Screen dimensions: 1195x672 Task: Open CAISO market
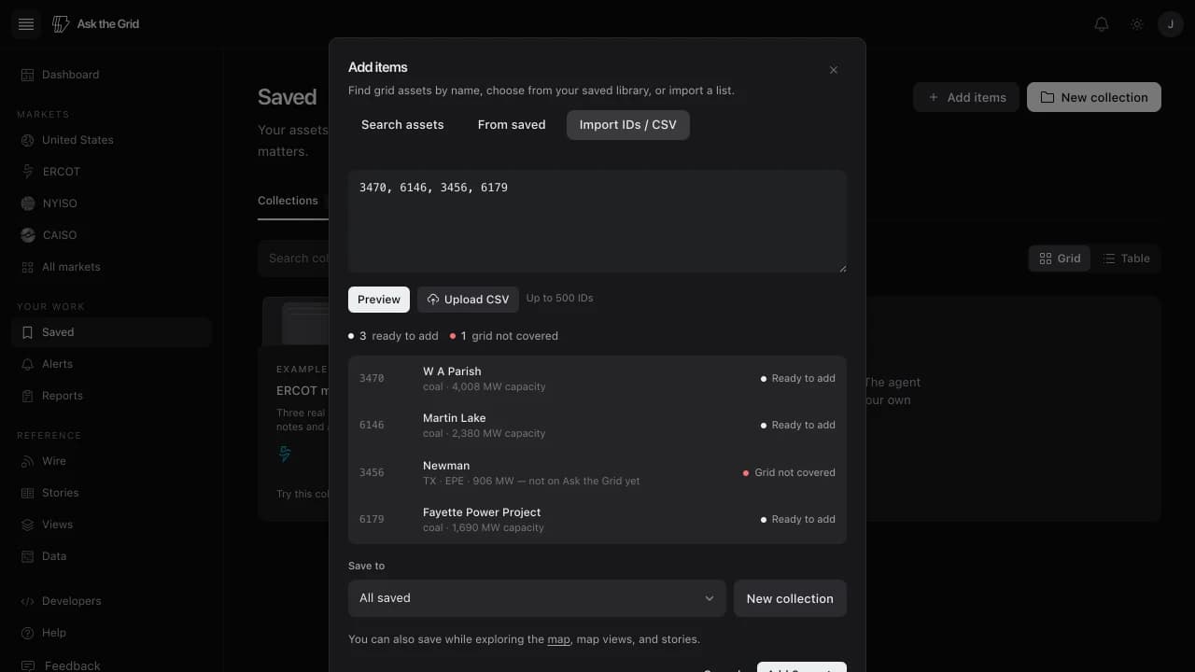point(112,235)
